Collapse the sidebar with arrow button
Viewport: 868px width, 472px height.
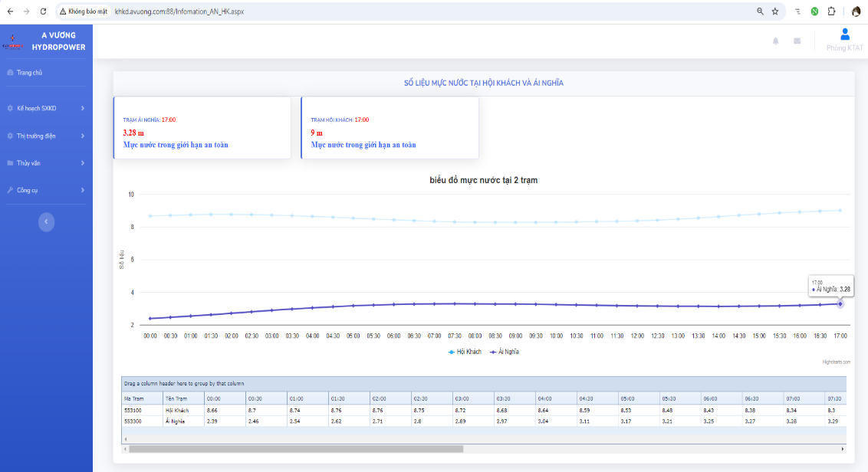46,221
